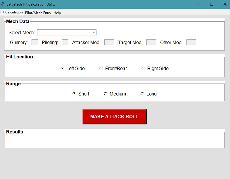This screenshot has height=179, width=230.
Task: Choose Front/Rear hit location option
Action: point(101,68)
